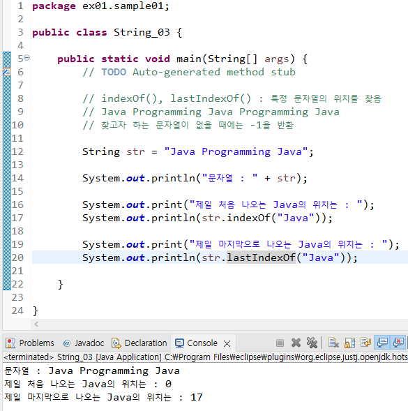Click the editor horizontal scrollbar left arrow

(36, 324)
